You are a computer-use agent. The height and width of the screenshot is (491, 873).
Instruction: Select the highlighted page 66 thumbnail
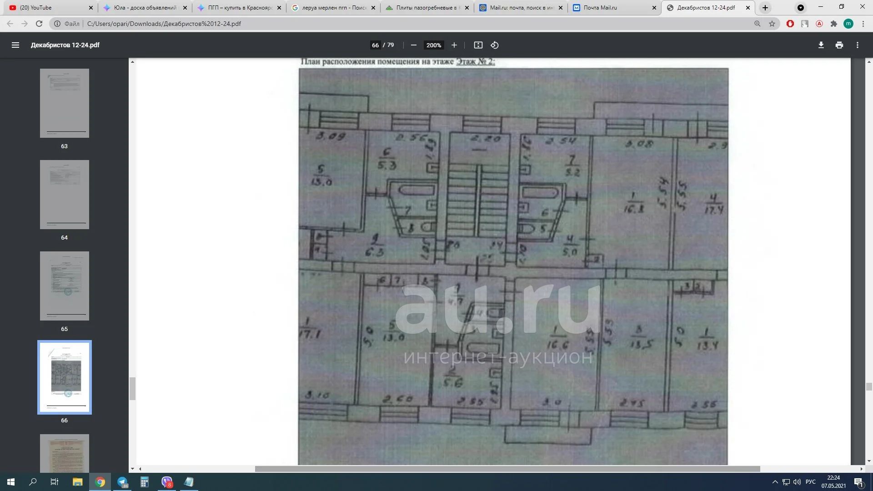(x=65, y=377)
